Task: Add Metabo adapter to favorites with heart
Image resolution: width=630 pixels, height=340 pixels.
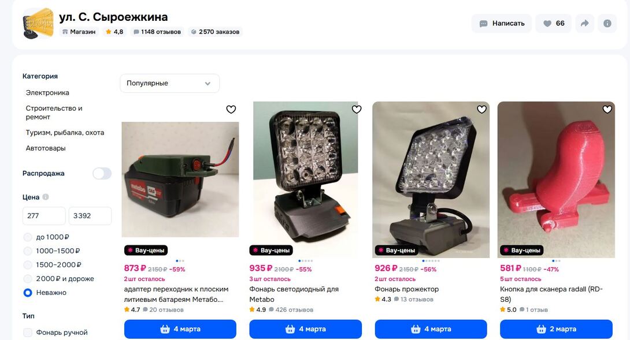Action: coord(231,109)
